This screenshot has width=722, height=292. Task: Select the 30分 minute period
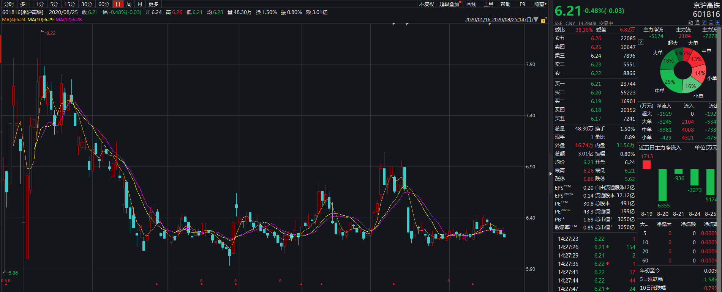(87, 4)
